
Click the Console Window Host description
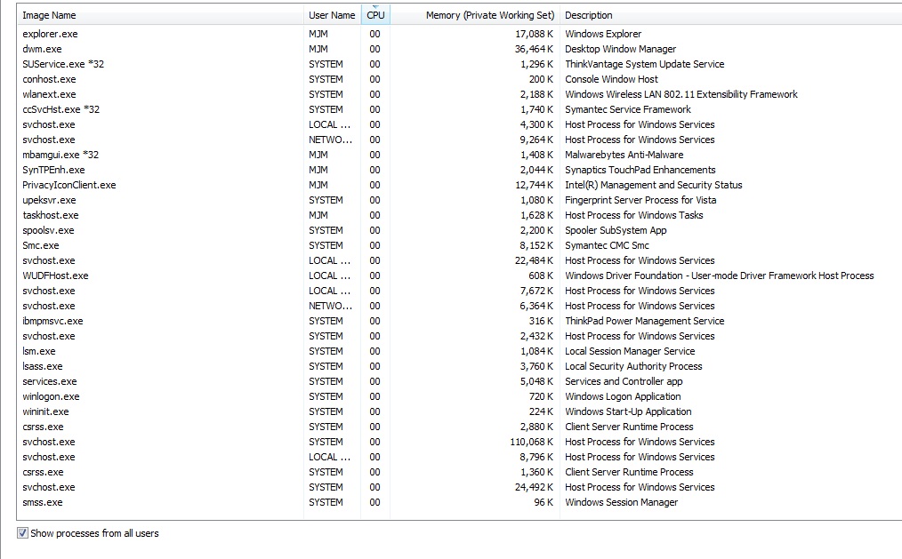(x=611, y=79)
